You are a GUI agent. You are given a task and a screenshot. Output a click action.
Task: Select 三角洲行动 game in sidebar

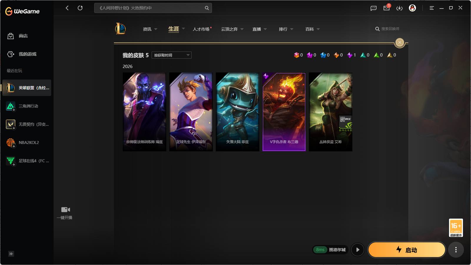pos(27,106)
